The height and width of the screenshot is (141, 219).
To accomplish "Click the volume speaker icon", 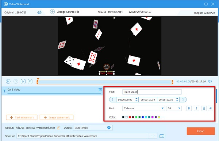I will tap(210, 81).
